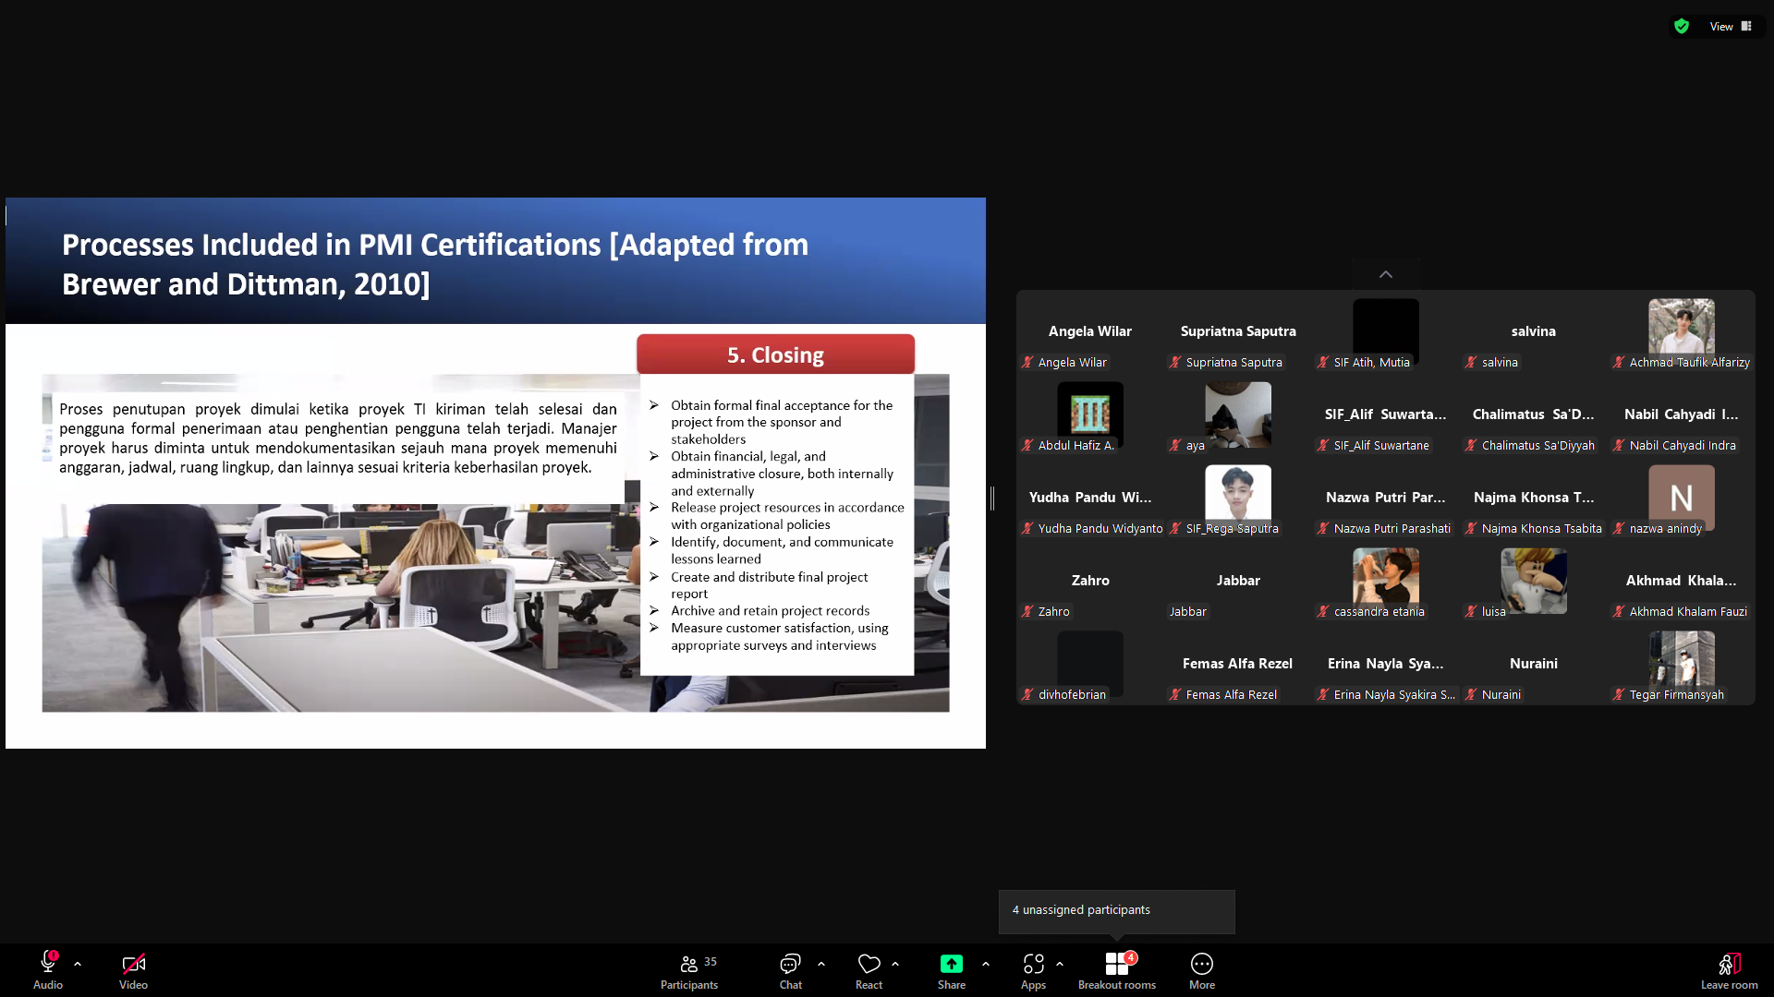The height and width of the screenshot is (997, 1774).
Task: Select Nazwa Putri Parashati's tile
Action: [x=1386, y=498]
